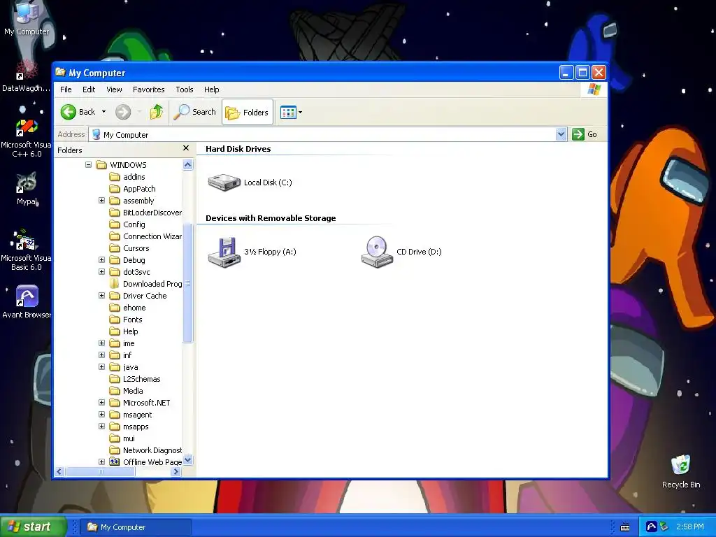
Task: Expand the Offline Web Pages node
Action: pos(102,461)
